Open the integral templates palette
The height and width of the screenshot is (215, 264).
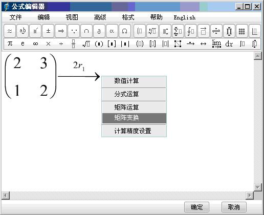pyautogui.click(x=190, y=31)
